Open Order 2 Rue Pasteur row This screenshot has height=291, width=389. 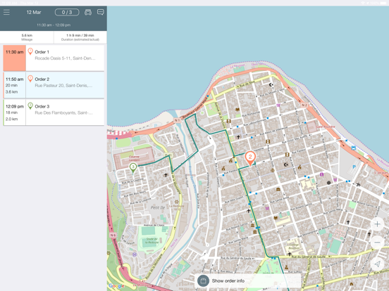(54, 85)
